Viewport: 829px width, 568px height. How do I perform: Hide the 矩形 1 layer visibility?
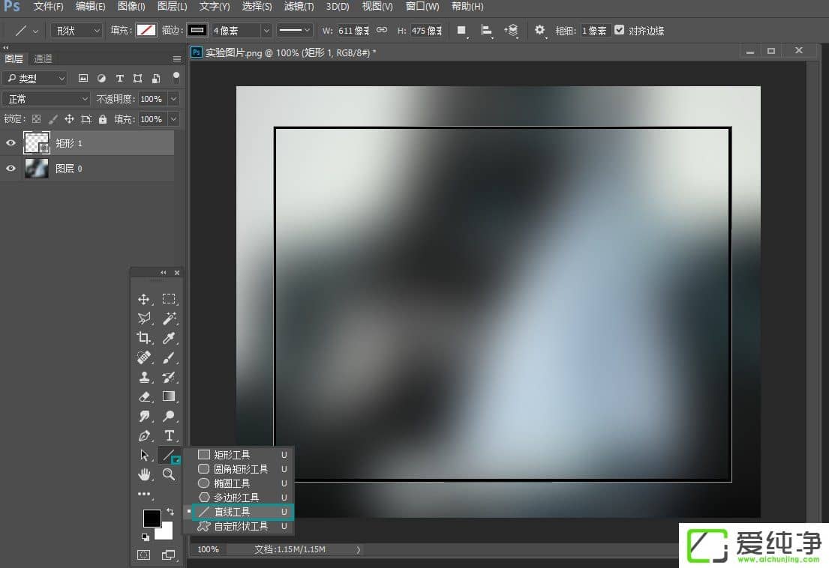(10, 142)
